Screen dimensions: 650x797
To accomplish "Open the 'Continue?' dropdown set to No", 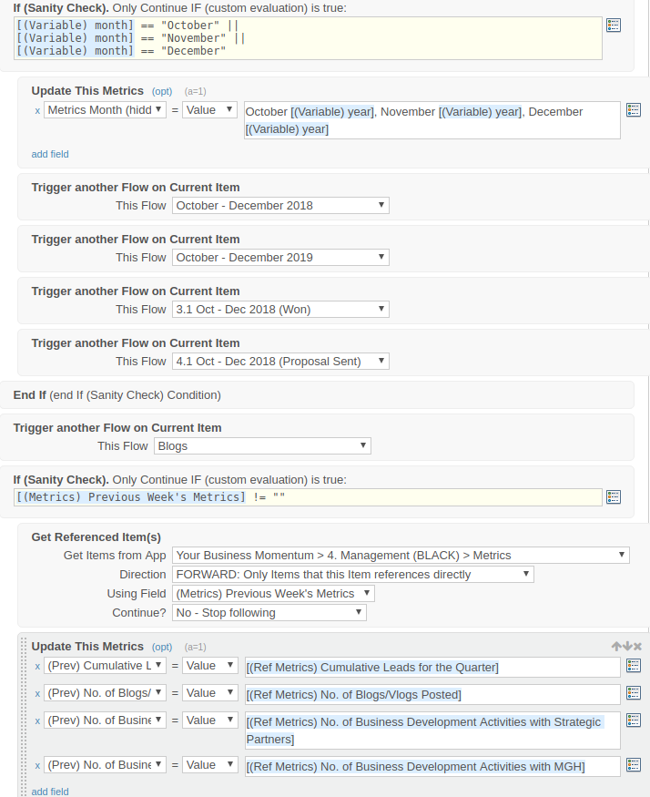I will tap(269, 613).
